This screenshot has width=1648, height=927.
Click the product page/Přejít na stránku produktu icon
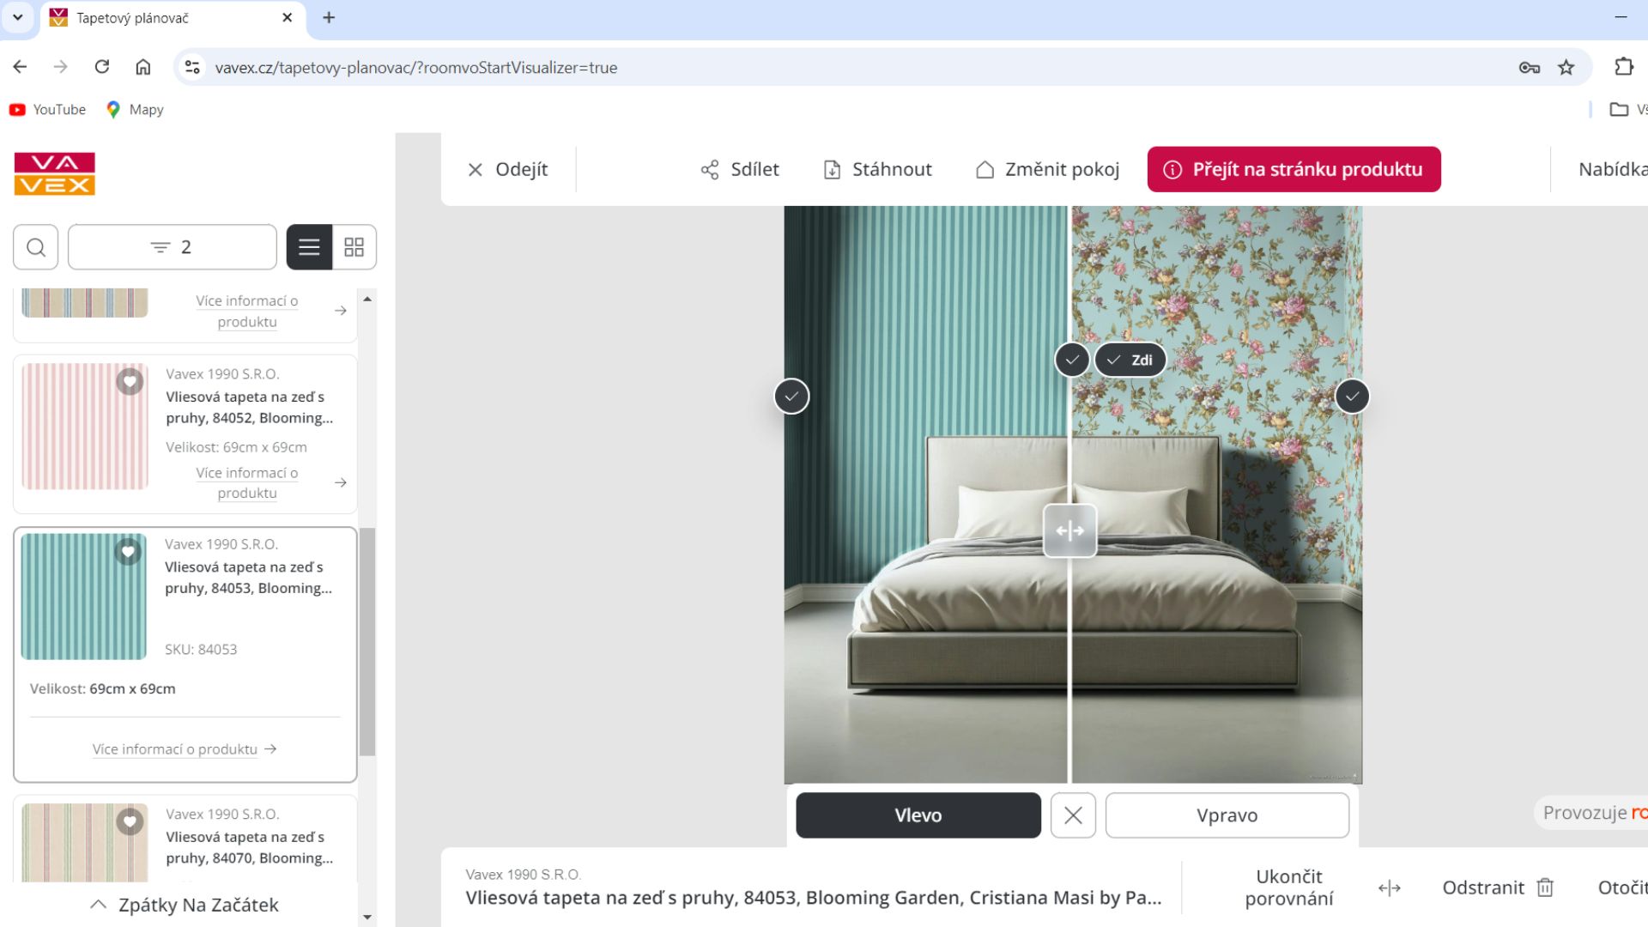(x=1173, y=168)
